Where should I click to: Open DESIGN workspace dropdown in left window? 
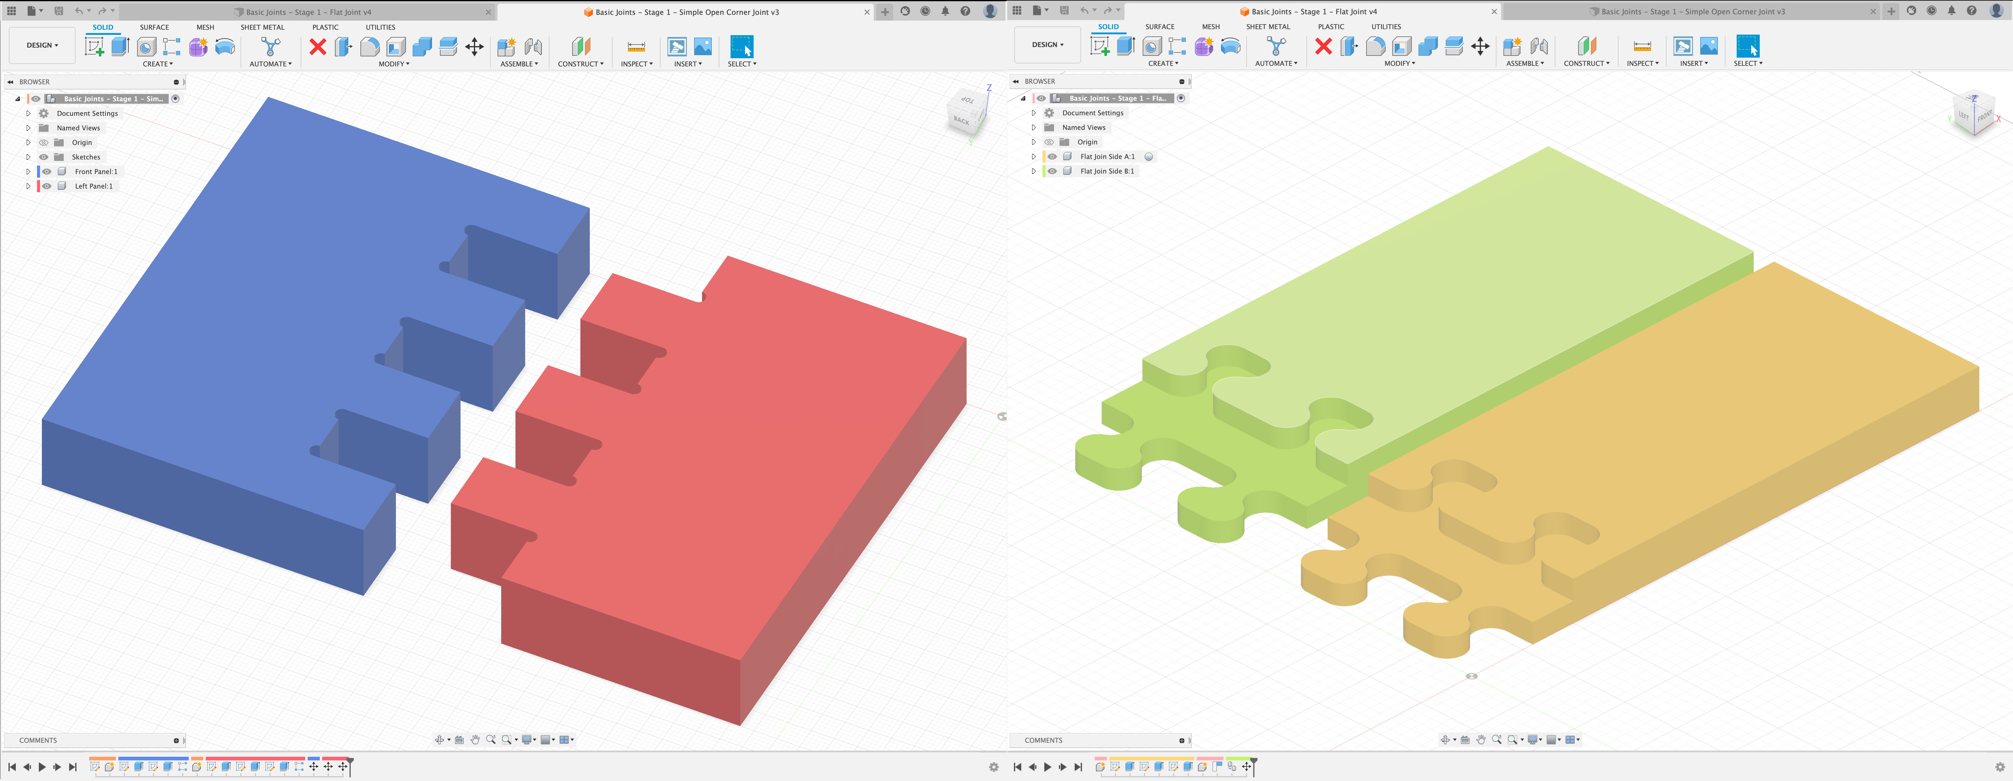[x=42, y=45]
